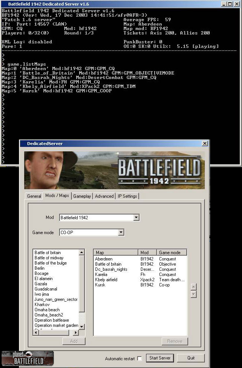
Task: Click the Battlefield 1942 banner image
Action: [x=114, y=170]
